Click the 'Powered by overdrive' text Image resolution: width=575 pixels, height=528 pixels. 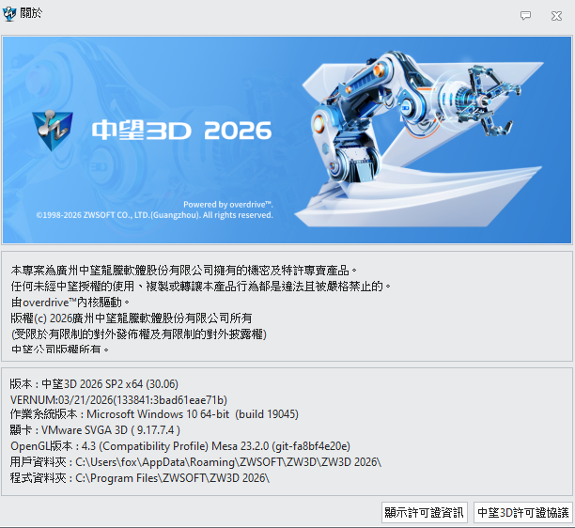[228, 205]
